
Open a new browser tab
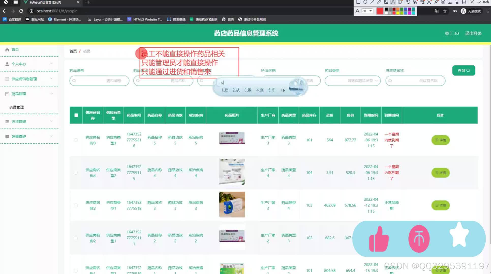88,2
